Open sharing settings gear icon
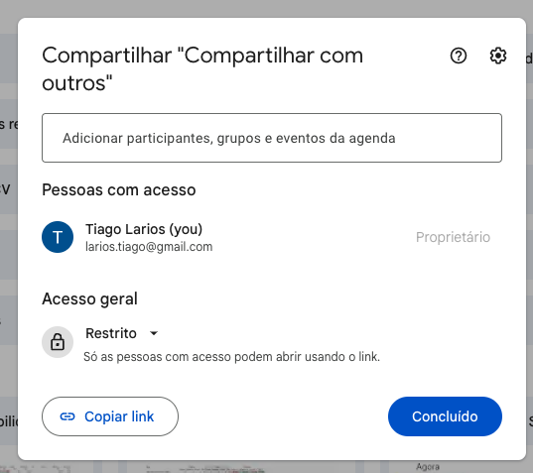 pyautogui.click(x=498, y=56)
